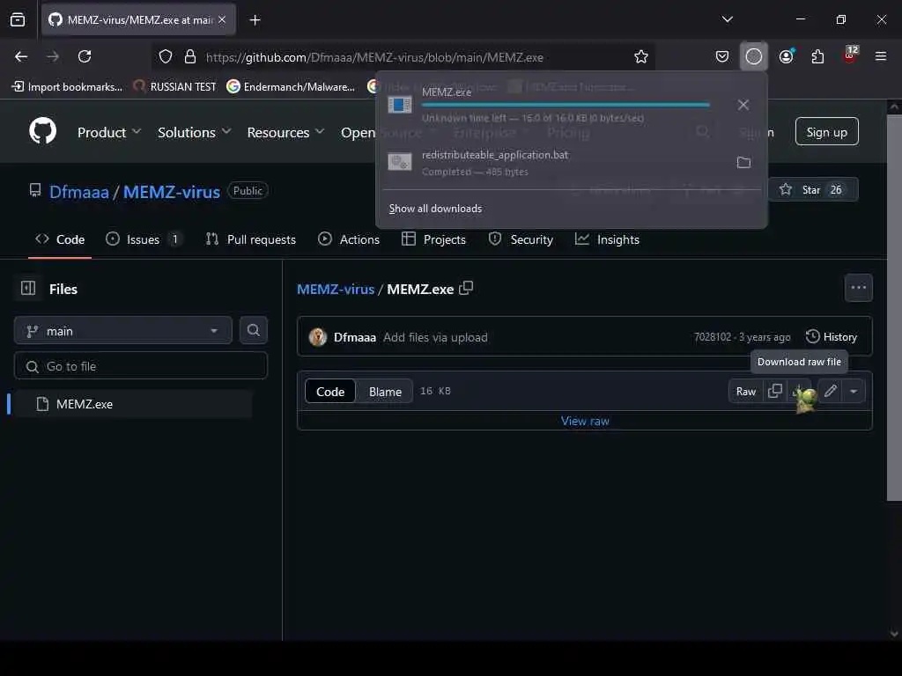This screenshot has width=902, height=676.
Task: Open the Insights tab
Action: pos(608,239)
